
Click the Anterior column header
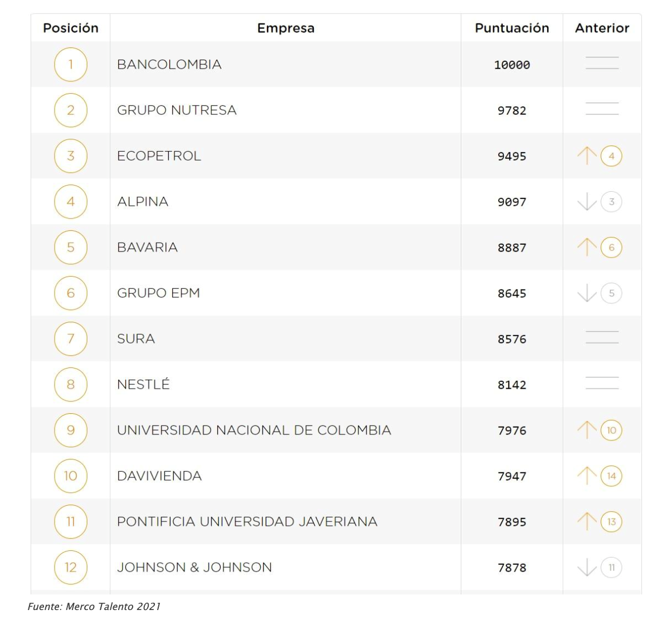(x=602, y=28)
